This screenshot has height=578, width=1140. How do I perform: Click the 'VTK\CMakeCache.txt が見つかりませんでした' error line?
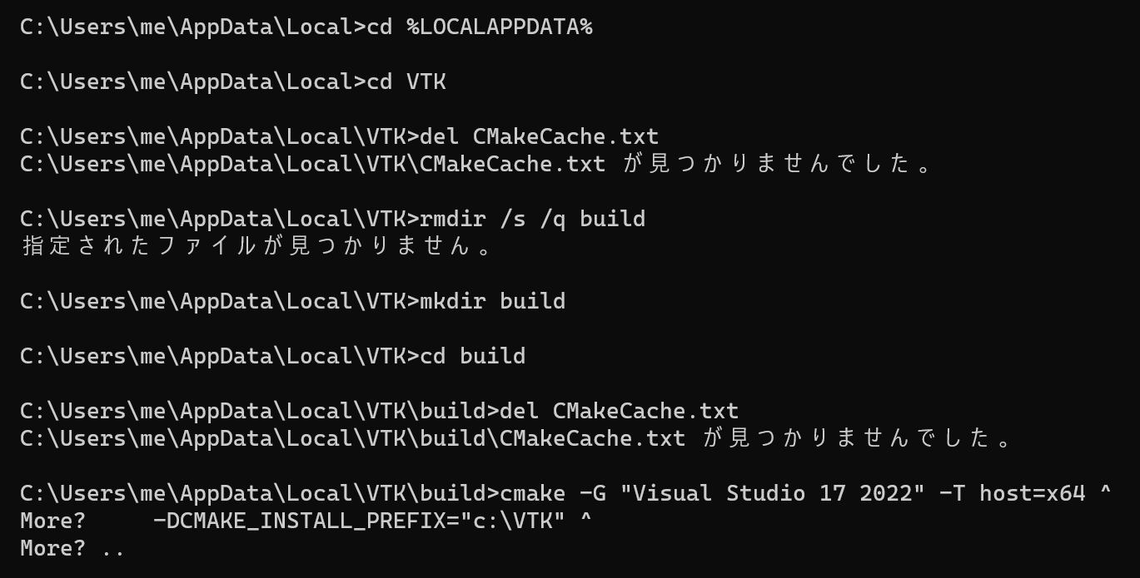tap(476, 164)
